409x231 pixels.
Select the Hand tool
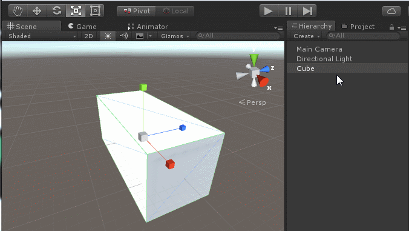click(18, 11)
